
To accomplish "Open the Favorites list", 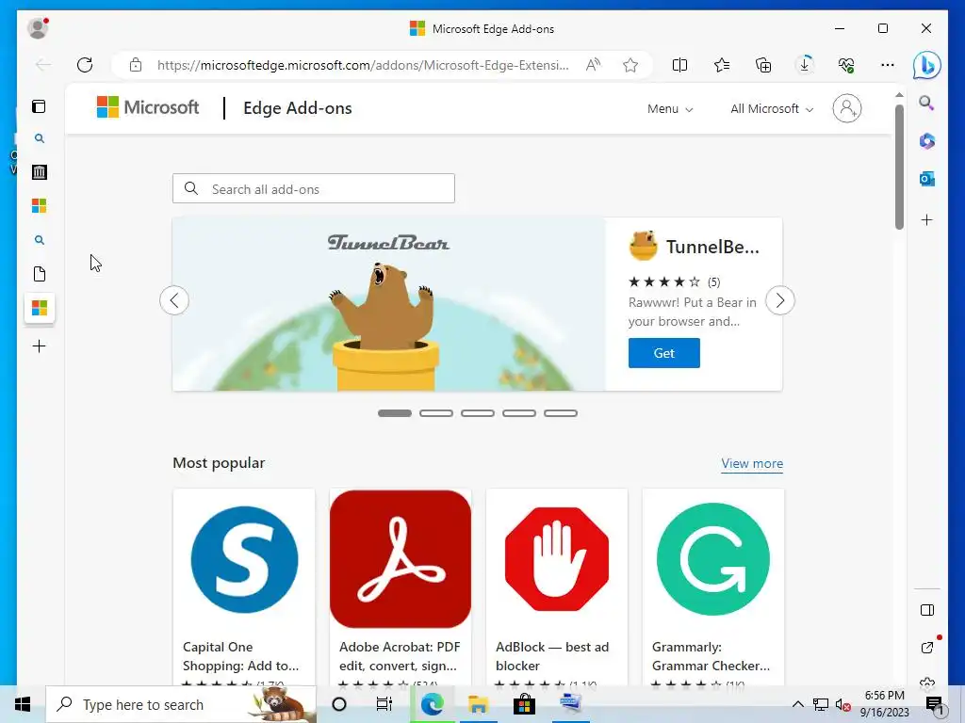I will [721, 65].
